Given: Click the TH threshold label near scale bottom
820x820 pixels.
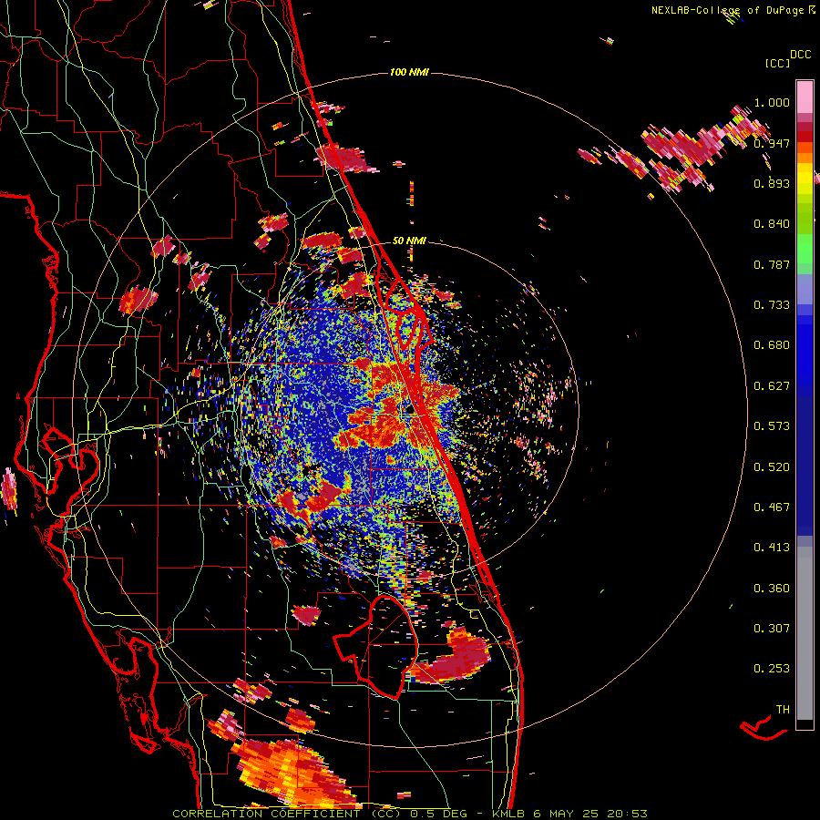Looking at the screenshot, I should pos(783,710).
